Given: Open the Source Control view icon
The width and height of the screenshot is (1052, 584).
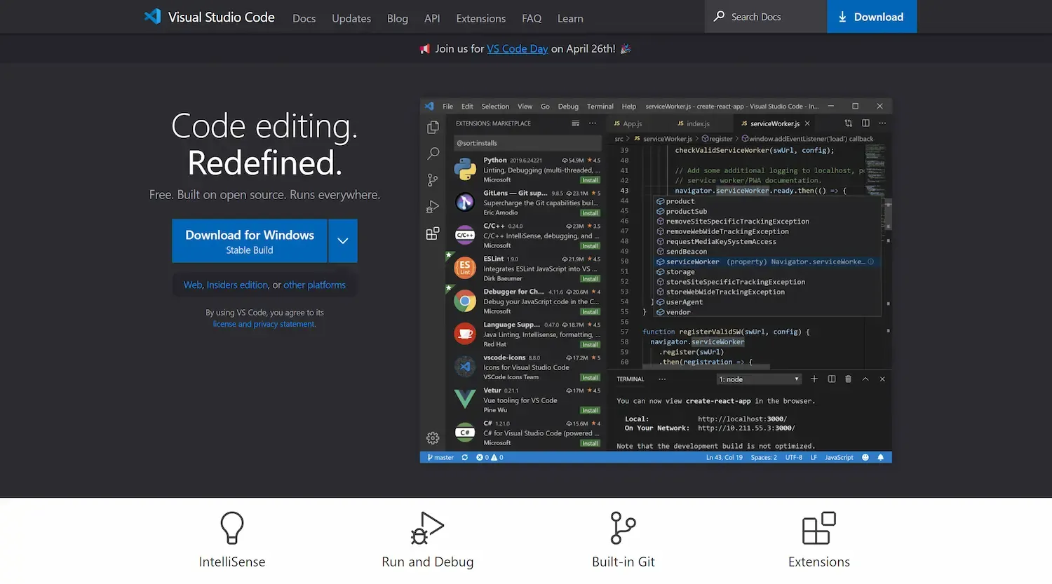Looking at the screenshot, I should [433, 179].
